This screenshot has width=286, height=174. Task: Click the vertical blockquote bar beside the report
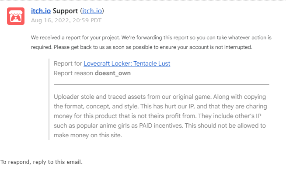click(x=49, y=99)
